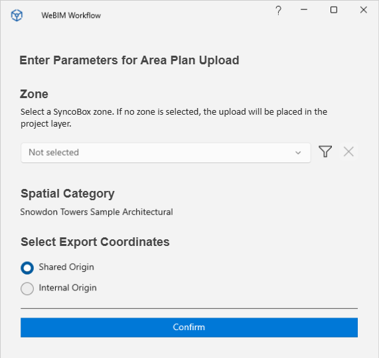
Task: Click the SyncoBox zone description text
Action: (174, 118)
